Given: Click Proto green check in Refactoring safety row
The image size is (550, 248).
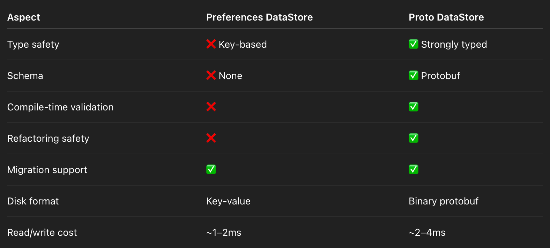Looking at the screenshot, I should [414, 138].
